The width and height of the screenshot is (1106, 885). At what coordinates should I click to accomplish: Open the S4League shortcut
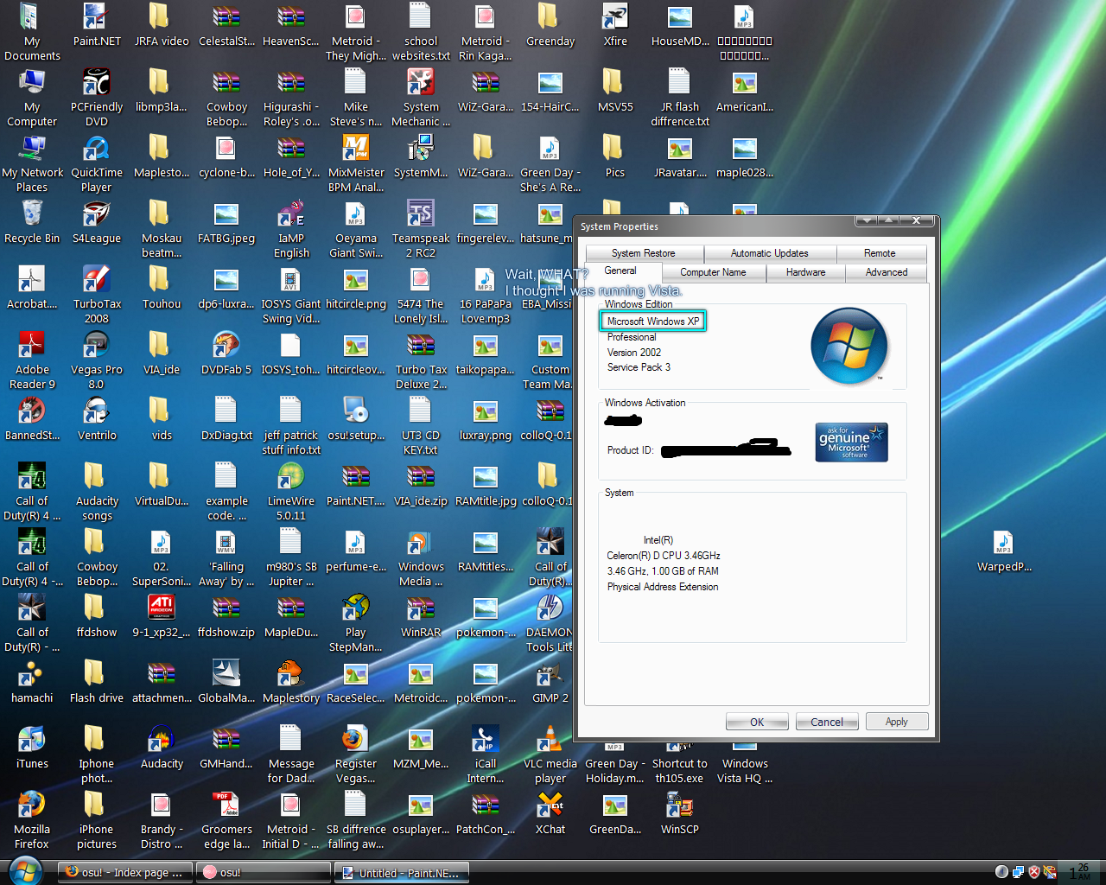[97, 222]
